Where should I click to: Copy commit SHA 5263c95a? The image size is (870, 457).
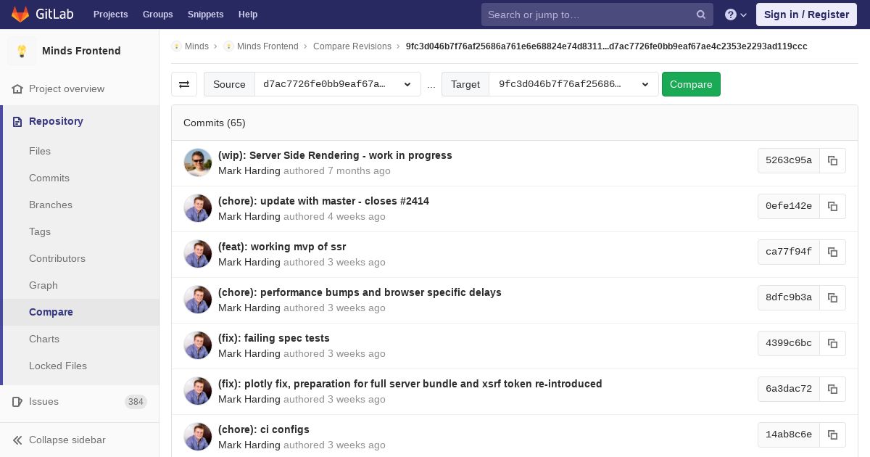[832, 160]
